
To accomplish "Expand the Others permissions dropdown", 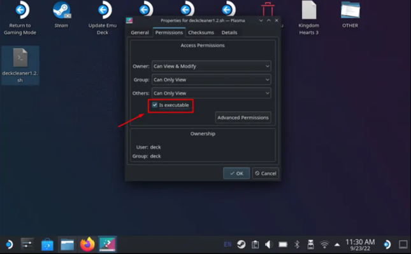I will click(x=211, y=93).
